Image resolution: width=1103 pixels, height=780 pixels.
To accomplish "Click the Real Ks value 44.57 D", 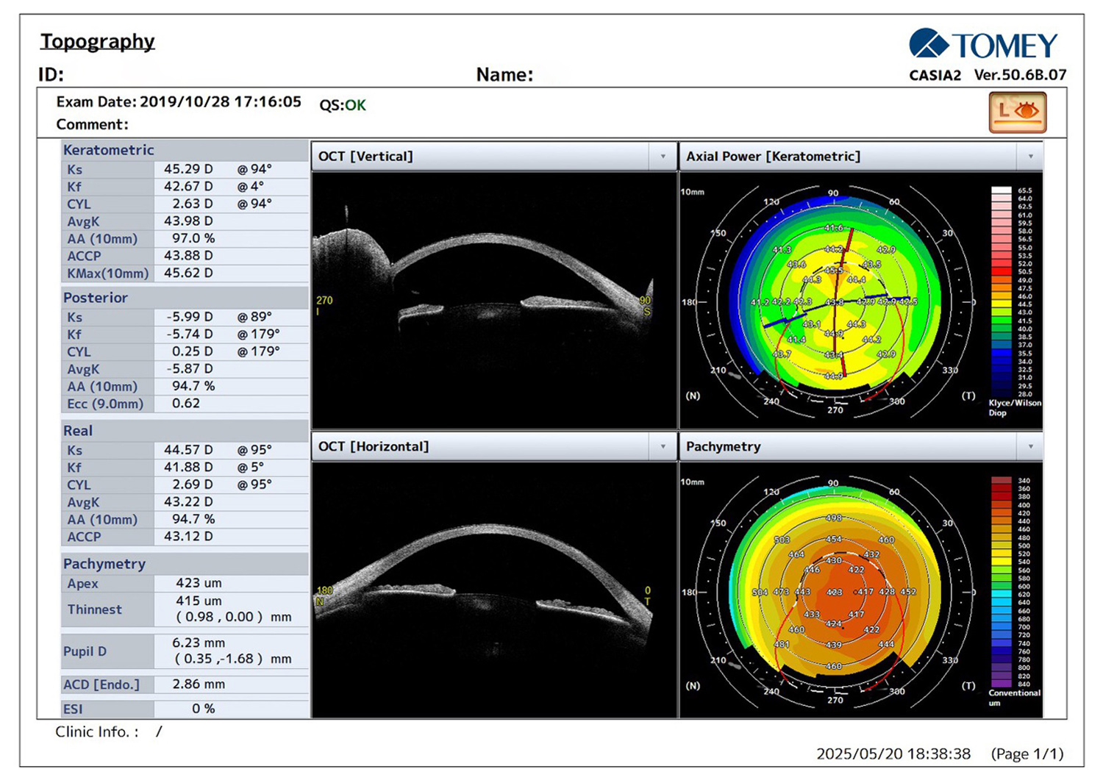I will click(x=188, y=450).
